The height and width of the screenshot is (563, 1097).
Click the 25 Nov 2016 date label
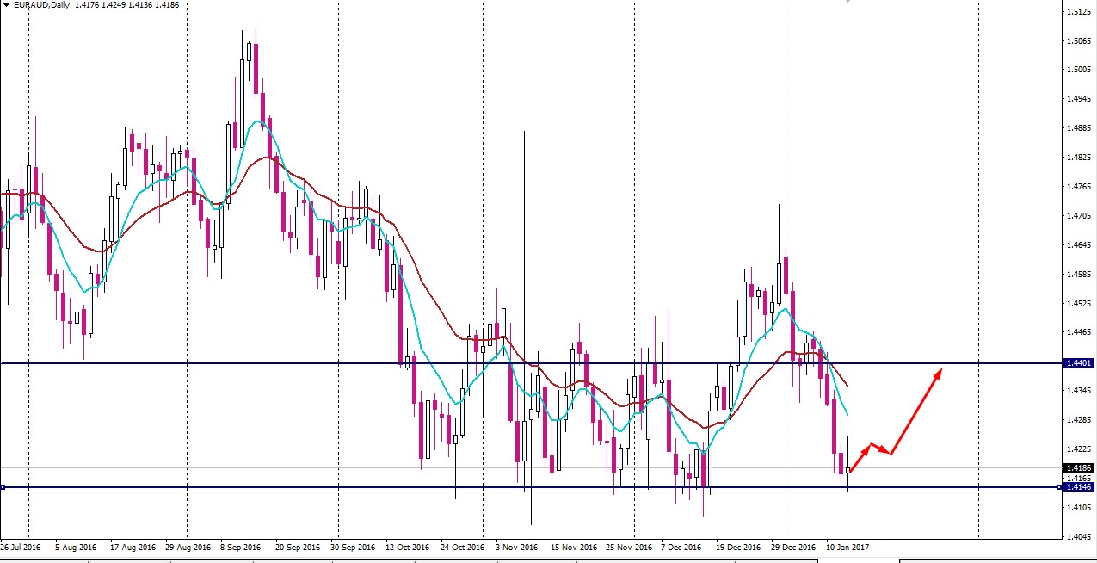click(627, 547)
